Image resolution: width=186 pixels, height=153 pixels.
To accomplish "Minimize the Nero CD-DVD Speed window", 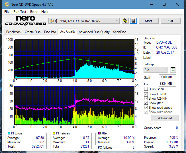I will click(x=151, y=4).
